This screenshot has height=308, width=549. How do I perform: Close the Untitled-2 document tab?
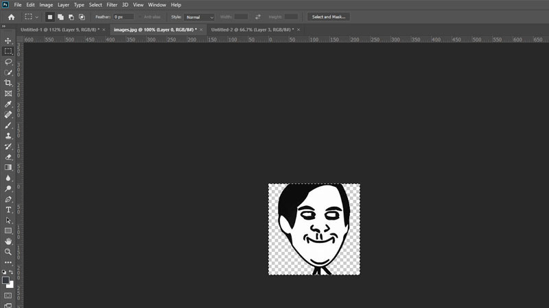299,29
